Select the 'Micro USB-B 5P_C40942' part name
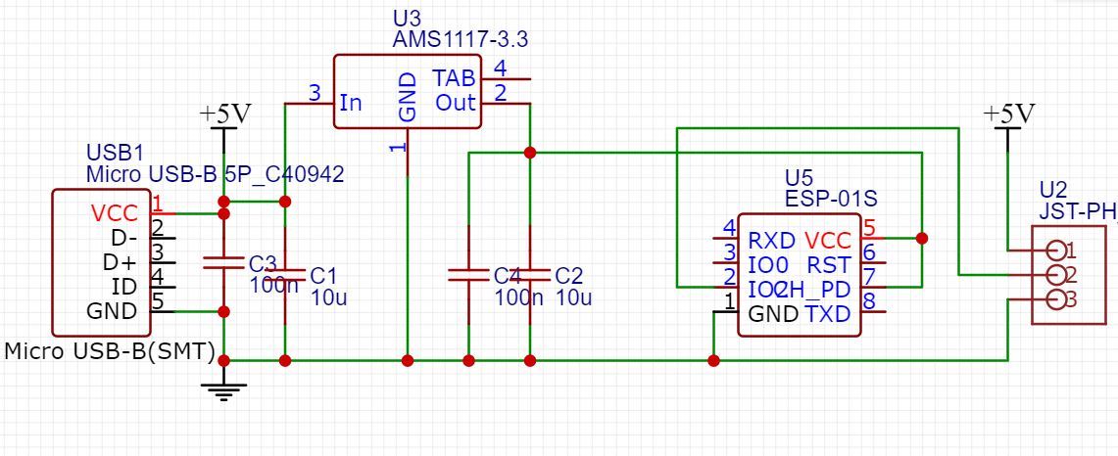Viewport: 1118px width, 456px height. coord(215,174)
